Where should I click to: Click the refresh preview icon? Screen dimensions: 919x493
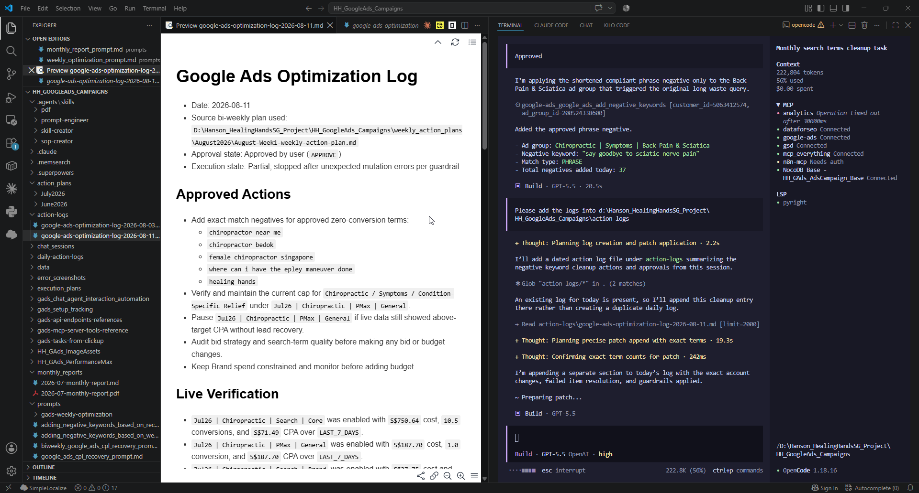(x=455, y=42)
